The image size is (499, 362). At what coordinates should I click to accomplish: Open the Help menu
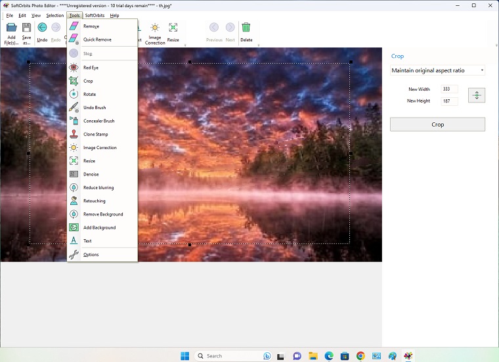coord(114,15)
